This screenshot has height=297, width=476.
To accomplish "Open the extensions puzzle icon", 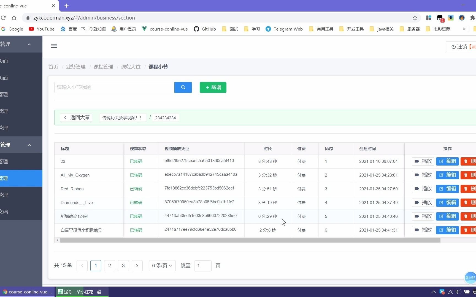I will pyautogui.click(x=473, y=18).
